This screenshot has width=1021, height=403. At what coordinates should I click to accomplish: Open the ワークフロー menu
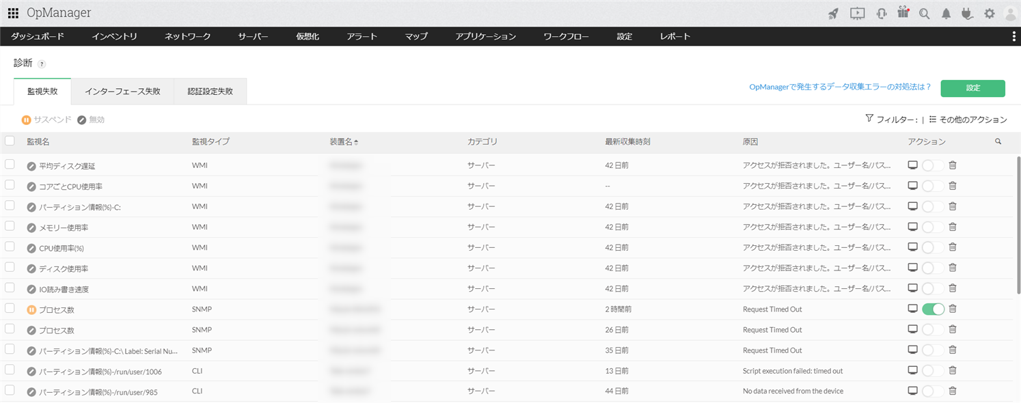(566, 36)
